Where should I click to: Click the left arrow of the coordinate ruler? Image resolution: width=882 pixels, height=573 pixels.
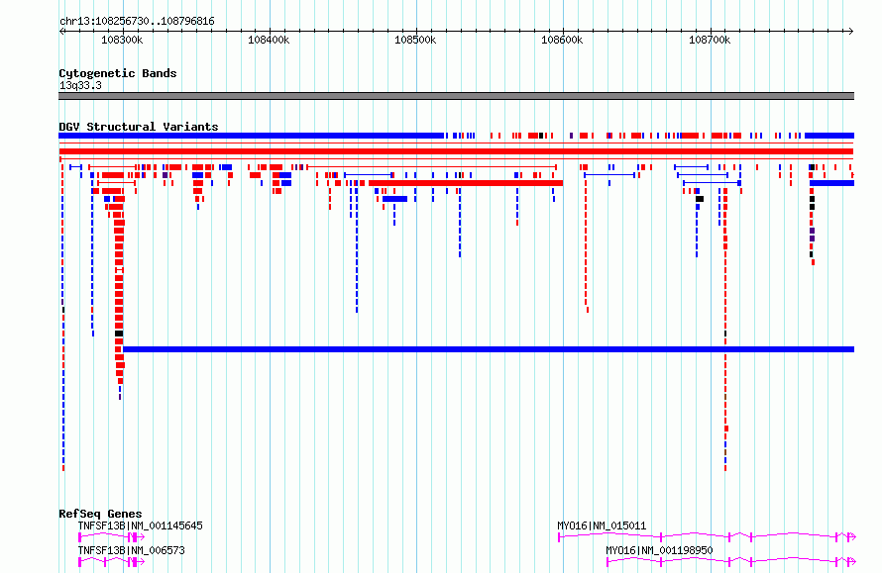[62, 32]
